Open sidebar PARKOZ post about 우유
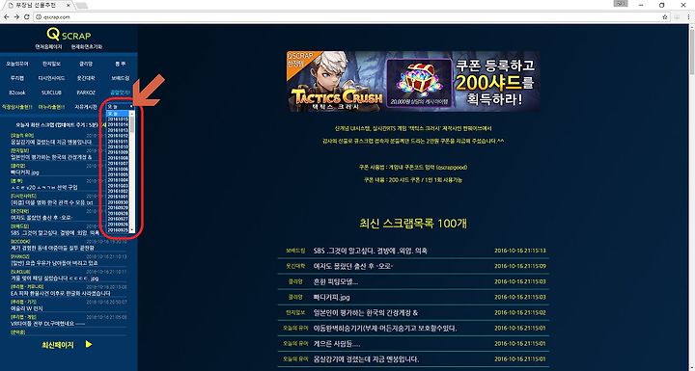Viewport: 695px width, 371px height. click(x=54, y=263)
